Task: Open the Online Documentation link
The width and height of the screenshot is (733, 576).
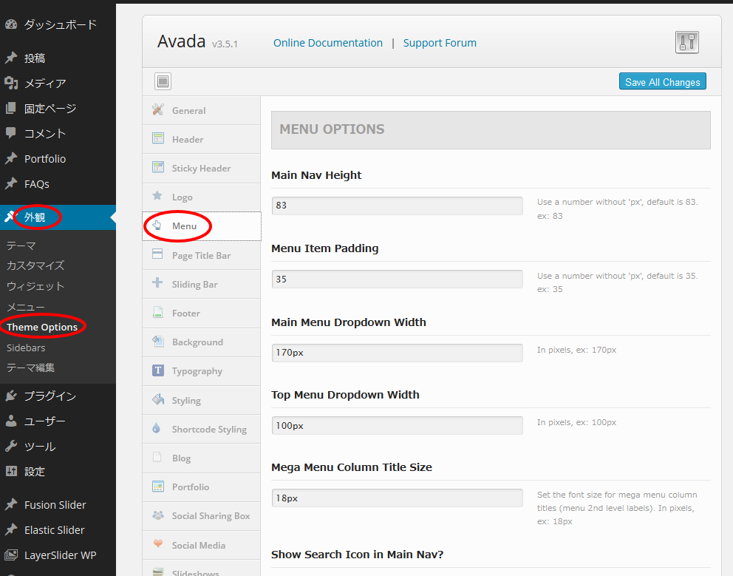Action: tap(328, 43)
